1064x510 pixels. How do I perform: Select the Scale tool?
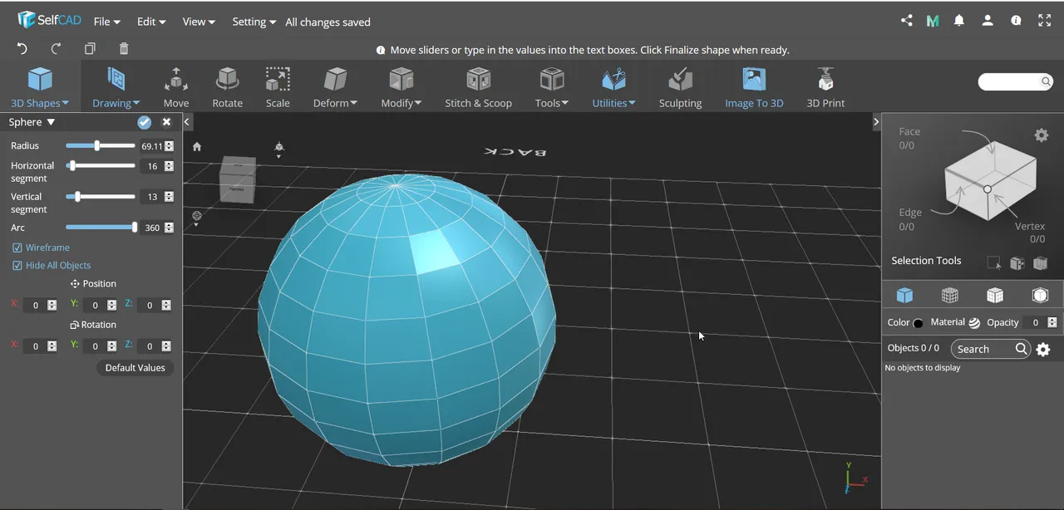pyautogui.click(x=278, y=87)
